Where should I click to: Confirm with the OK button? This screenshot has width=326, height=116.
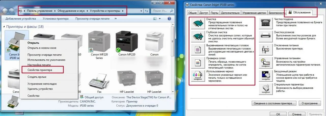coord(278,114)
